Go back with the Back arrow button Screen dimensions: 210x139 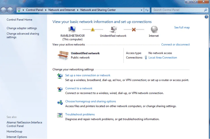click(x=3, y=10)
